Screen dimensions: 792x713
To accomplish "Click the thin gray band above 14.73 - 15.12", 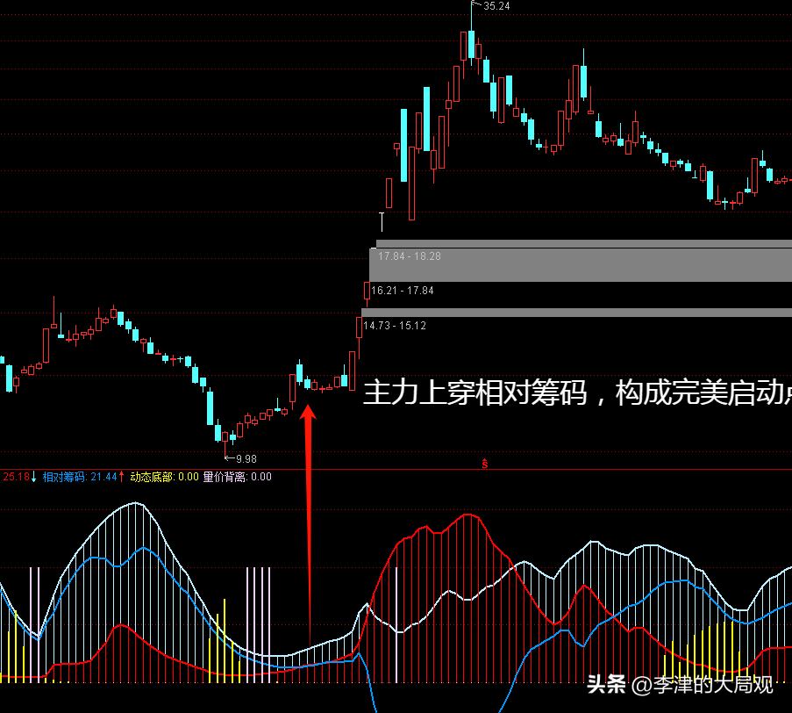I will [x=579, y=312].
